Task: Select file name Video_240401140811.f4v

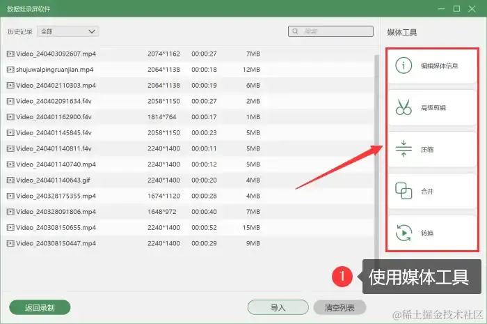Action: click(x=54, y=148)
